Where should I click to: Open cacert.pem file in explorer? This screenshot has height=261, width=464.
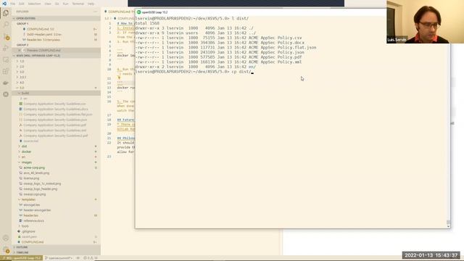pos(57,237)
